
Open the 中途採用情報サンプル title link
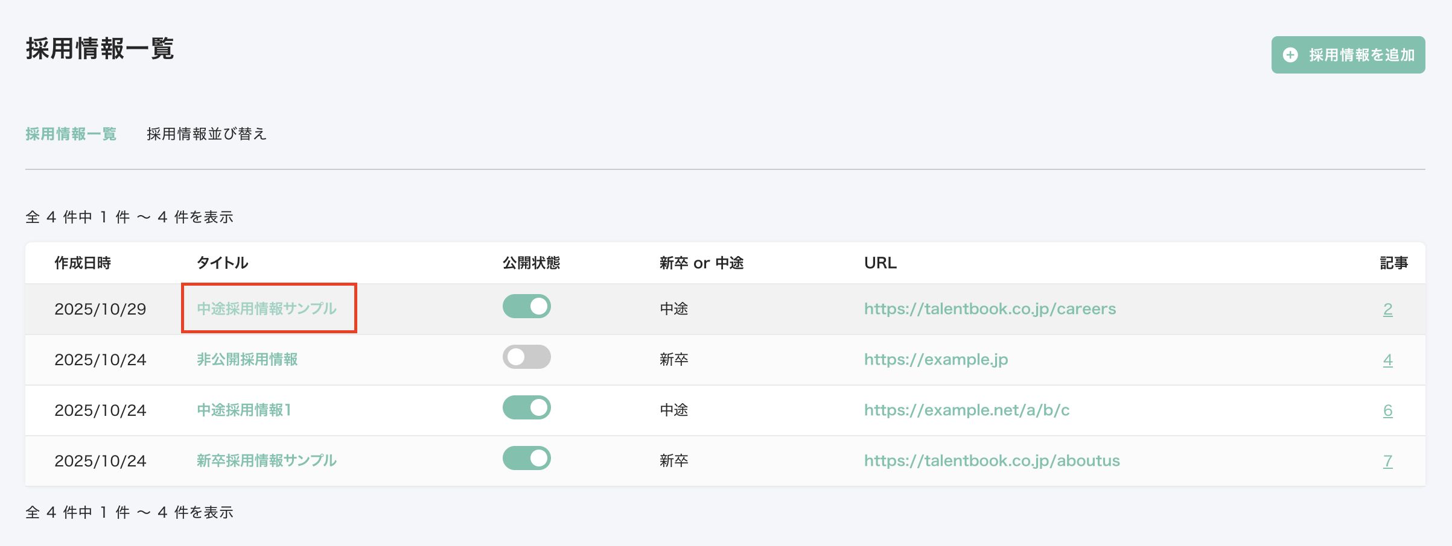click(267, 309)
